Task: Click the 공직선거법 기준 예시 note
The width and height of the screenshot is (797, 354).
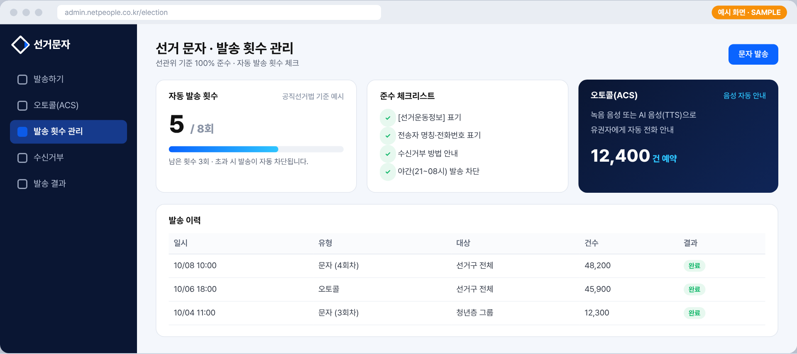Action: pyautogui.click(x=313, y=97)
